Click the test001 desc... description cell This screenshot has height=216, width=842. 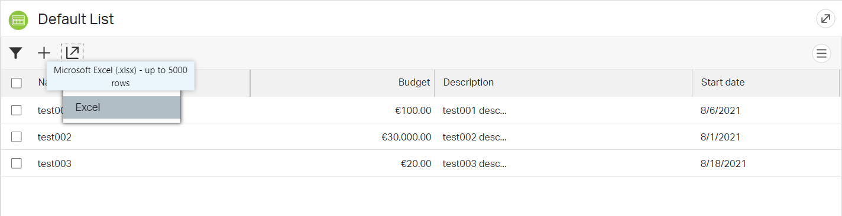pos(475,110)
